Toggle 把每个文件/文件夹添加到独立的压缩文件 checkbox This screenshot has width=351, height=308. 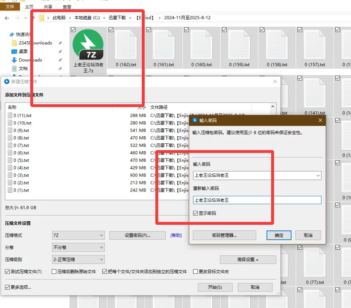pyautogui.click(x=104, y=272)
